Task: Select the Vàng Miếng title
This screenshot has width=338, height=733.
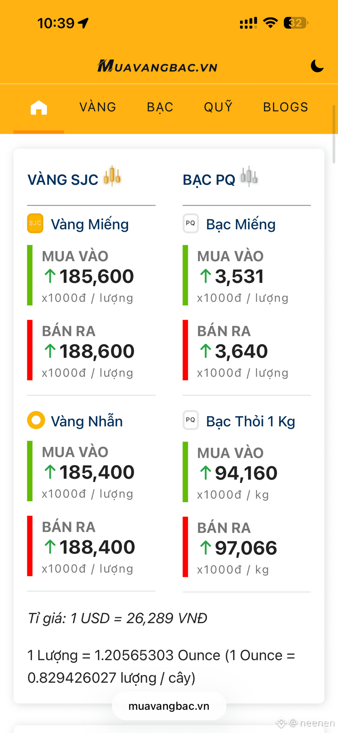Action: 90,224
